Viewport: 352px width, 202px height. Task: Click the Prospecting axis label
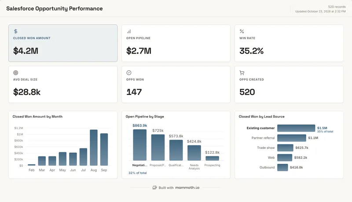coord(213,165)
